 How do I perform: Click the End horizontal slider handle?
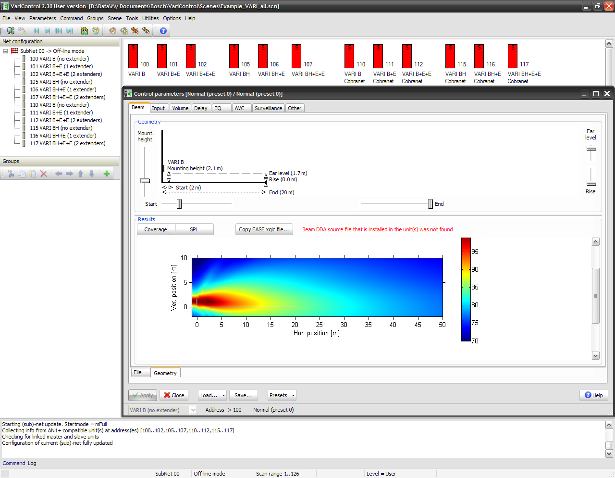pos(430,204)
